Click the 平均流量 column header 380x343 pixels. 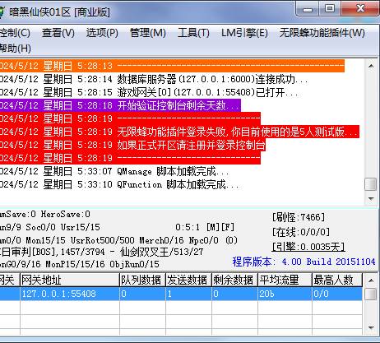coord(285,280)
